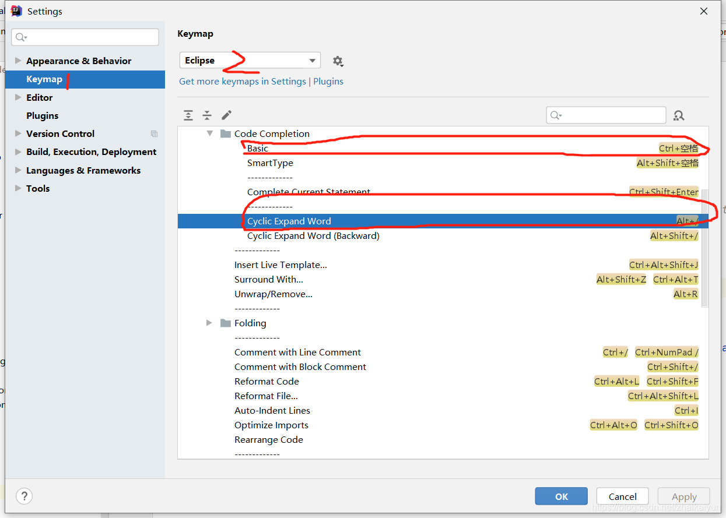Expand the Folding tree node
The height and width of the screenshot is (518, 726).
(209, 323)
